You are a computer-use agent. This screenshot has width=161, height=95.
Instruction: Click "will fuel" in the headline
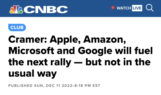coord(134,51)
